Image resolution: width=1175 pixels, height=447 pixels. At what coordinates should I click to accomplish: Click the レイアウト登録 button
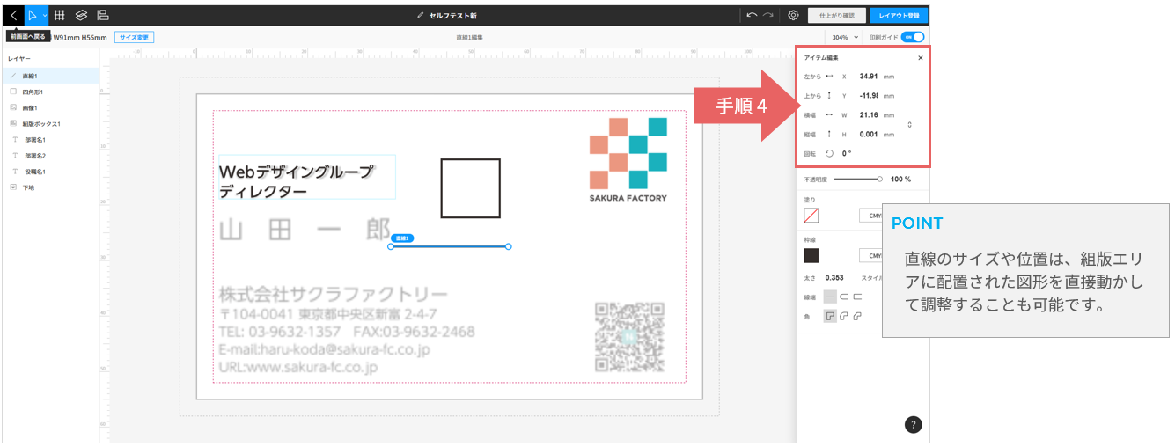pos(899,15)
